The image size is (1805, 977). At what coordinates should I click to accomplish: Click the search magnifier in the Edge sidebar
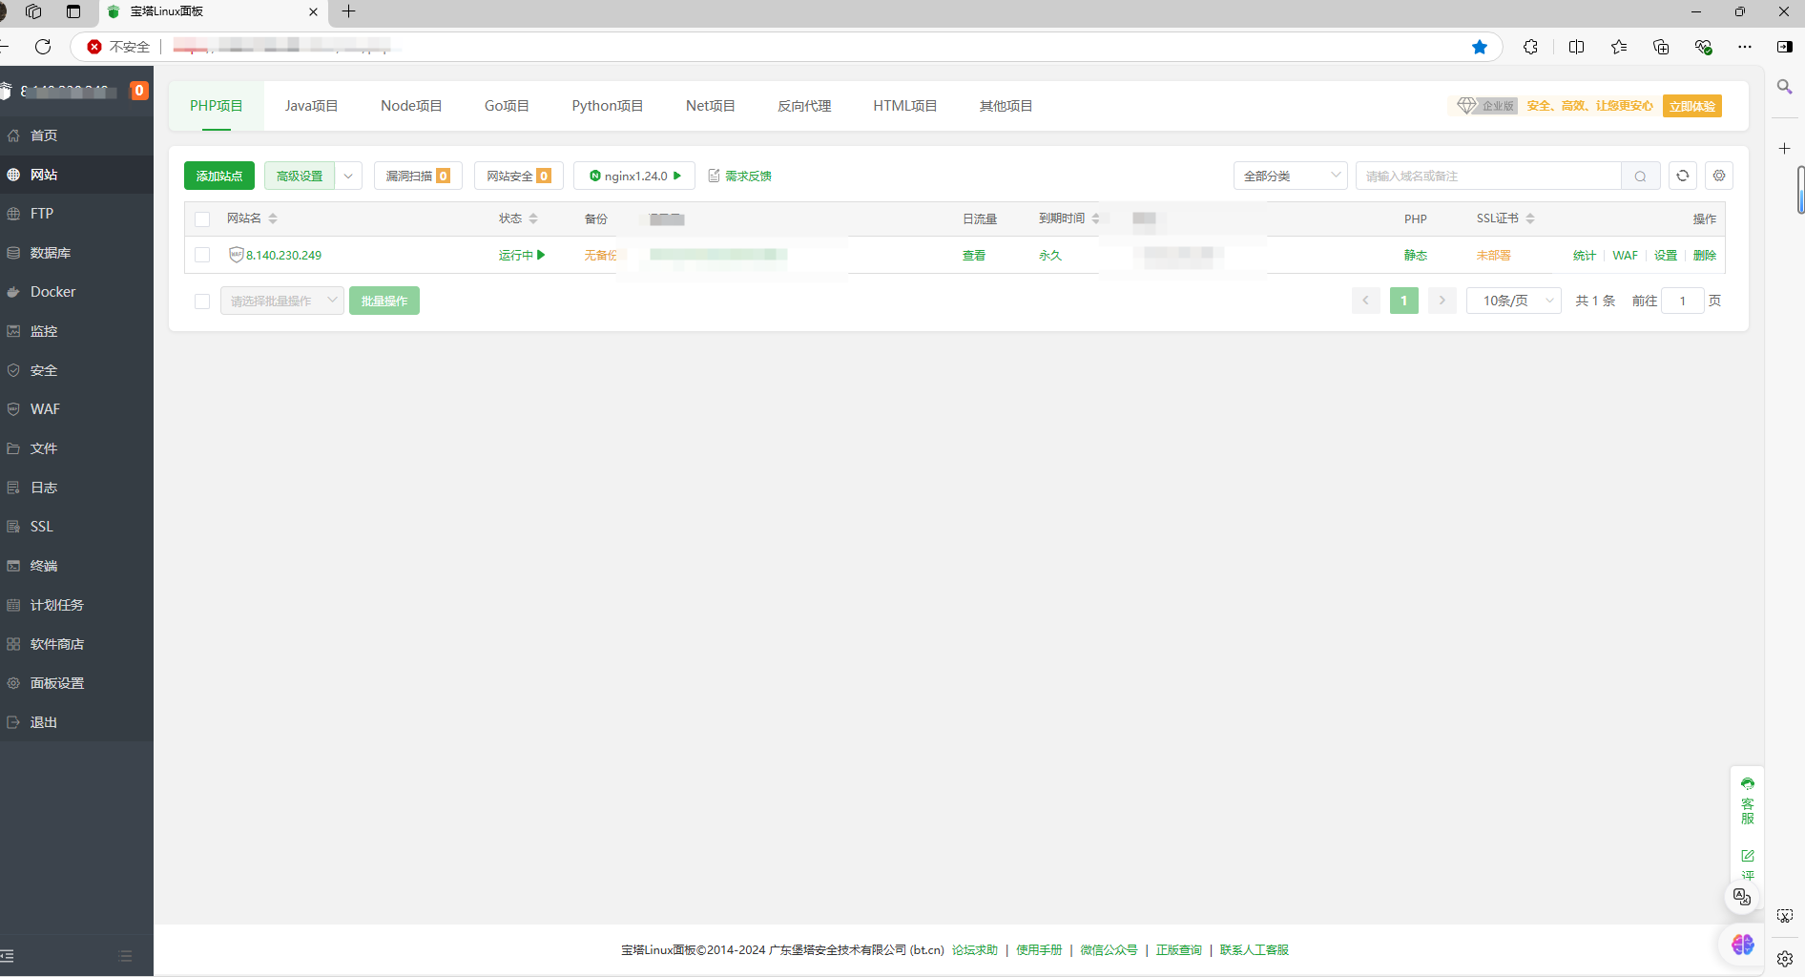tap(1784, 87)
